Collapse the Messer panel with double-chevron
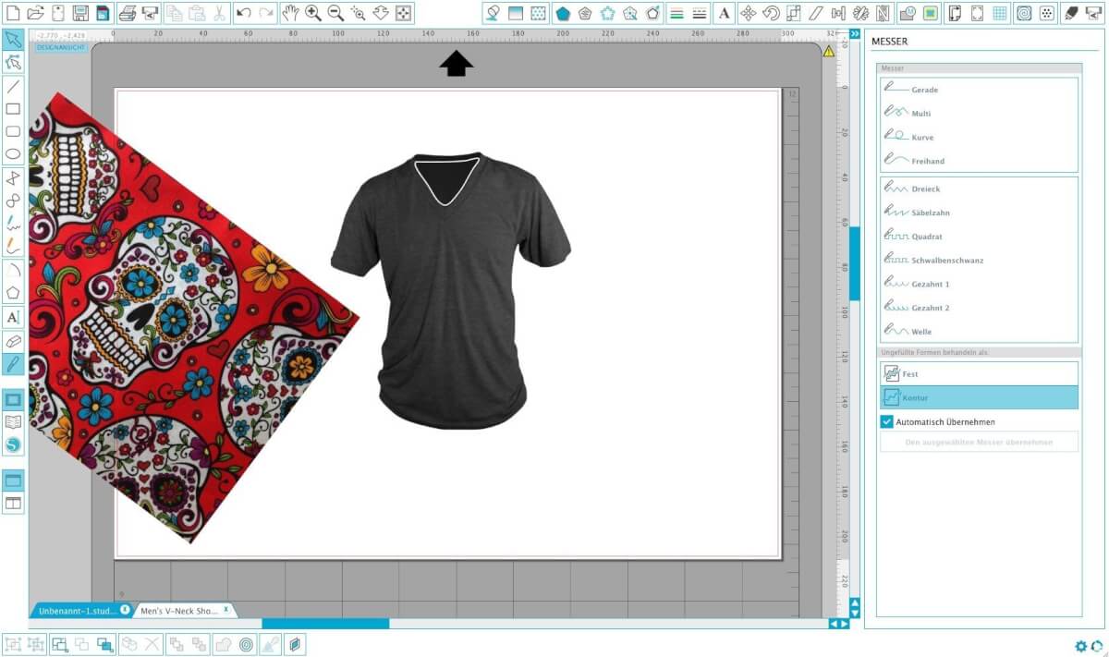 click(x=855, y=33)
